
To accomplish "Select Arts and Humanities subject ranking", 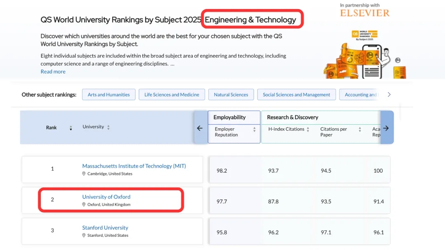I will 108,95.
